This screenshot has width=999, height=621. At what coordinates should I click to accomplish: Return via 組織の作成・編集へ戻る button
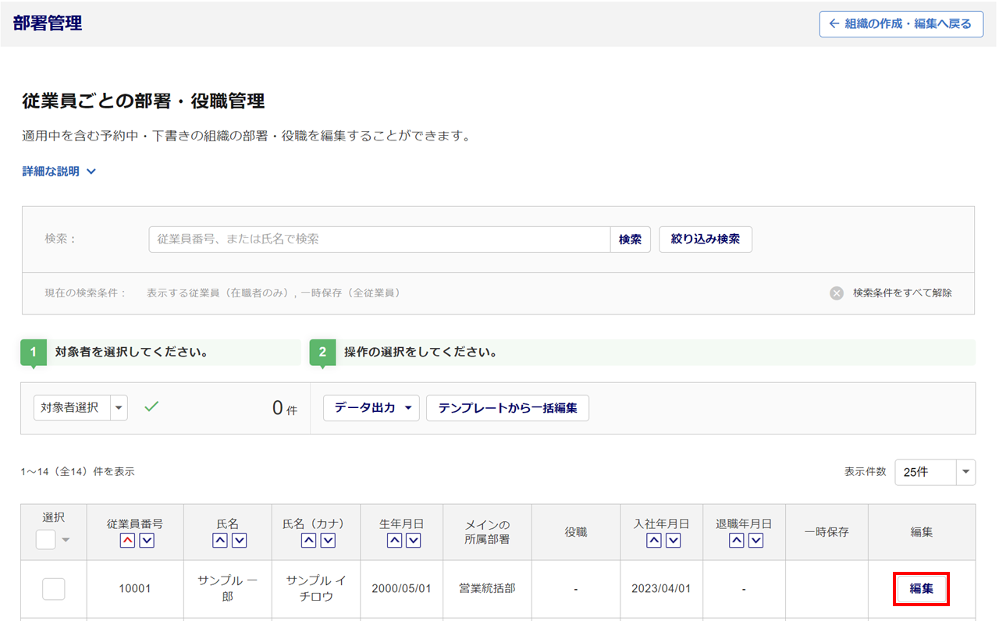[901, 24]
